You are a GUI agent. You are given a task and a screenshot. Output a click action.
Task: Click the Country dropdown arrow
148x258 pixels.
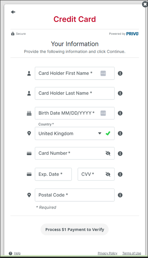point(100,133)
